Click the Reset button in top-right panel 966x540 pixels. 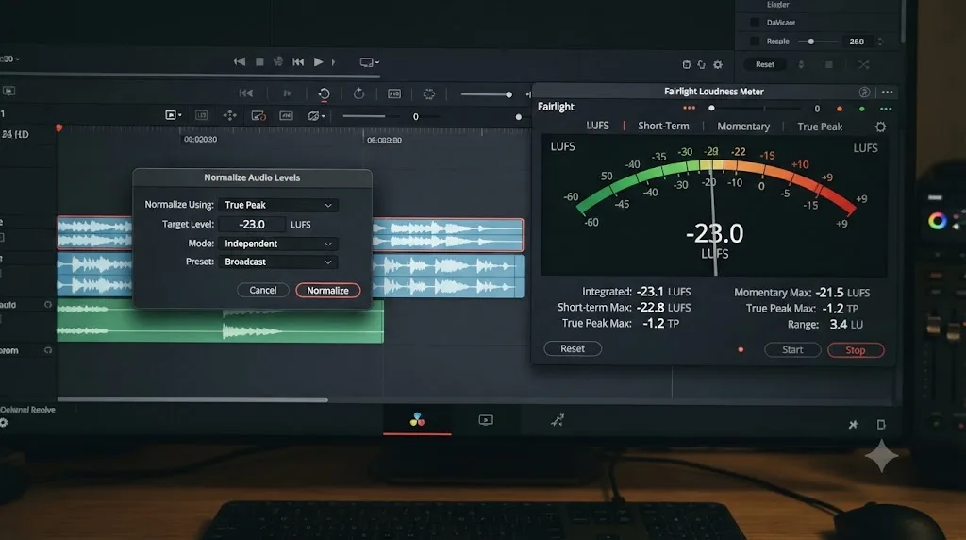(764, 64)
